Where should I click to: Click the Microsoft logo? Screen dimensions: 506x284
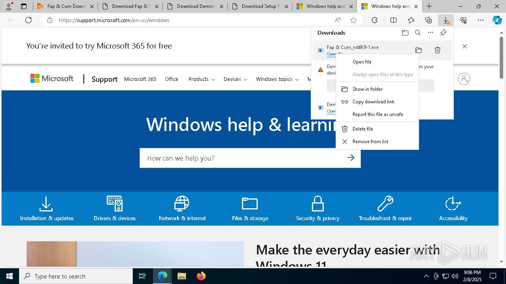52,78
